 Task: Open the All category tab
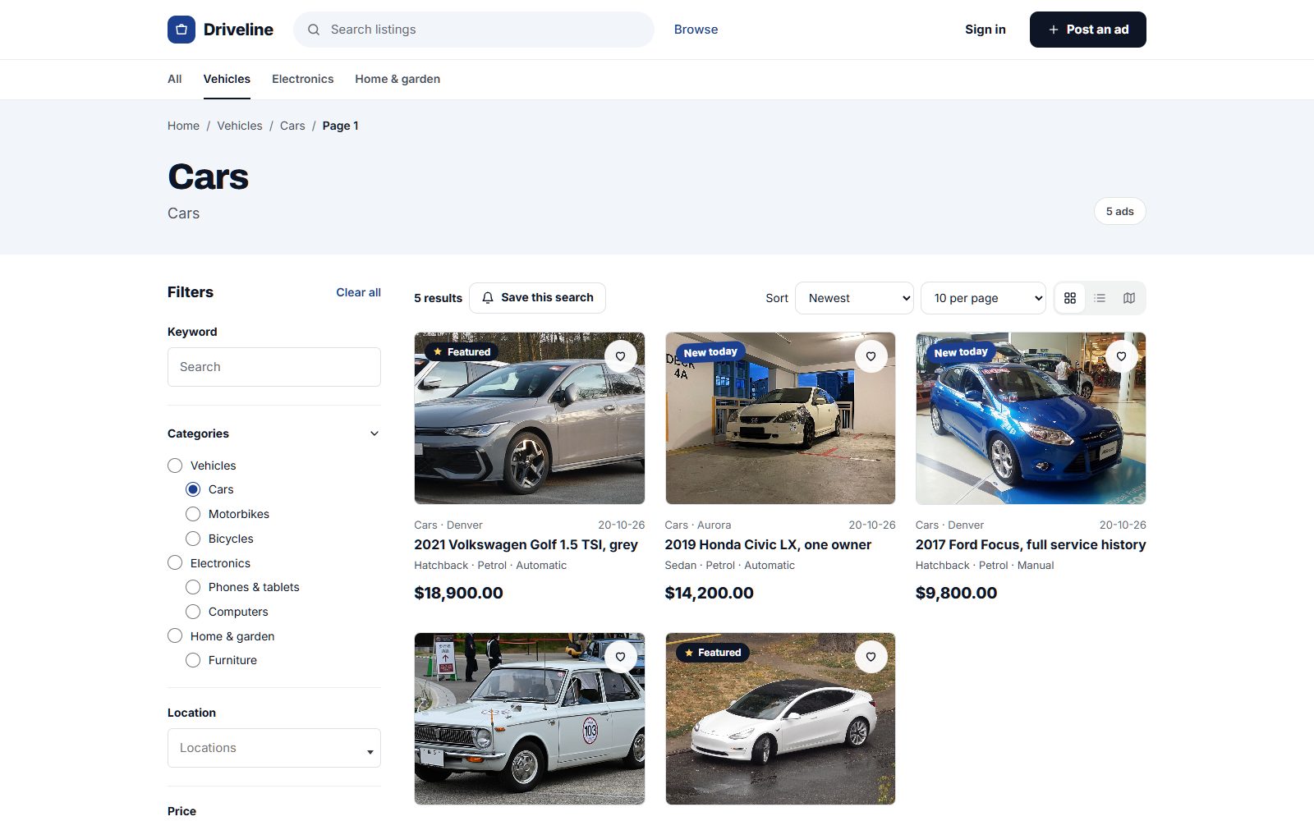click(x=175, y=79)
